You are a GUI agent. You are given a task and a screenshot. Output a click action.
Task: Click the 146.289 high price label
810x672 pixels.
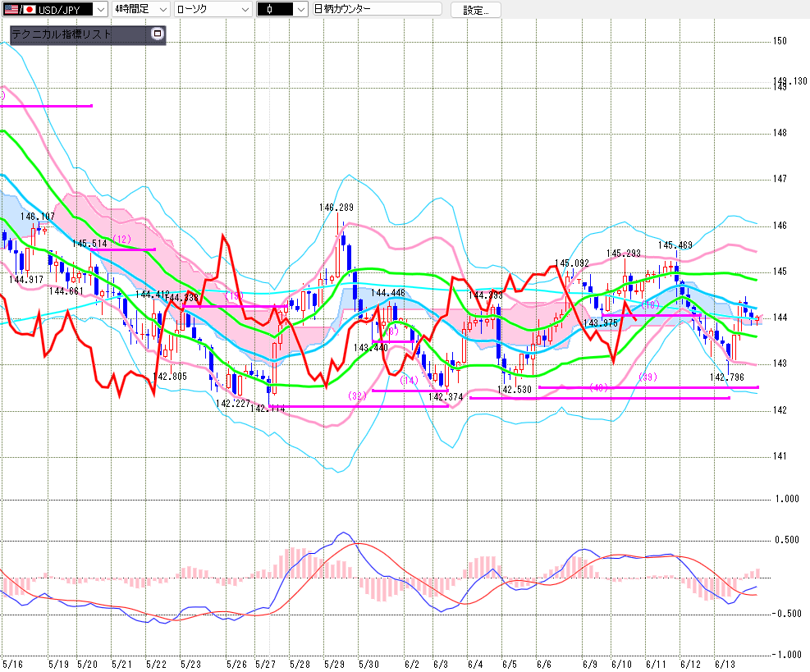click(x=336, y=208)
